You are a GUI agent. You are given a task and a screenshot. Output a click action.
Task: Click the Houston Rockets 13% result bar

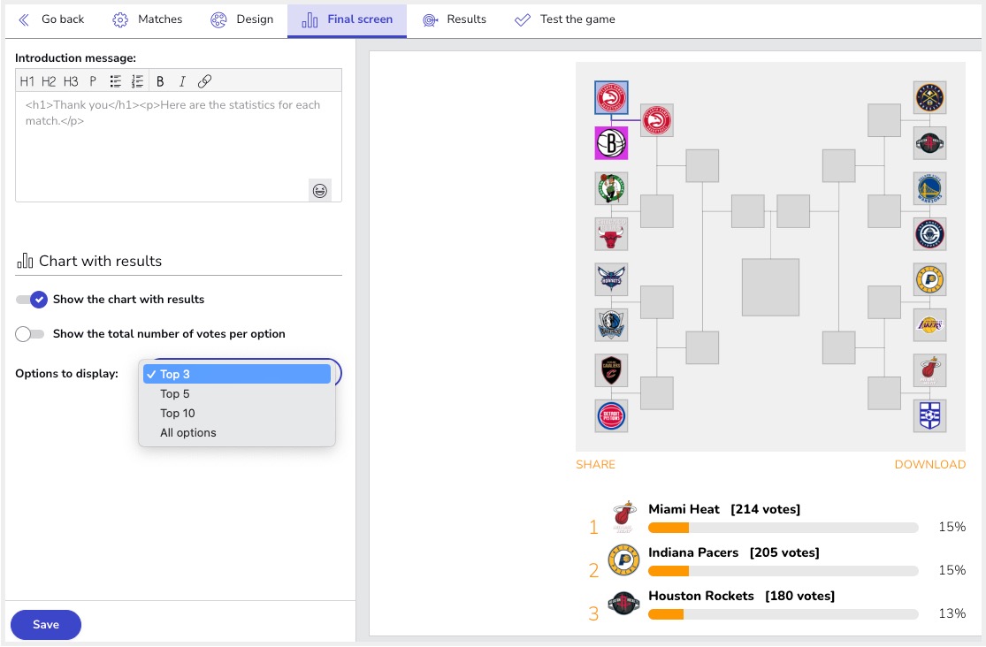(783, 614)
